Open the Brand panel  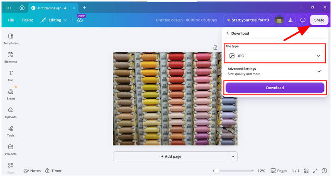click(11, 94)
